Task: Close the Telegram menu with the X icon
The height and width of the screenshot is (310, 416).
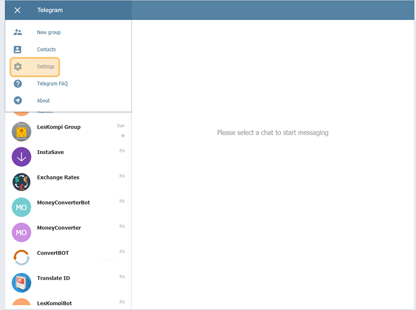Action: click(x=17, y=10)
